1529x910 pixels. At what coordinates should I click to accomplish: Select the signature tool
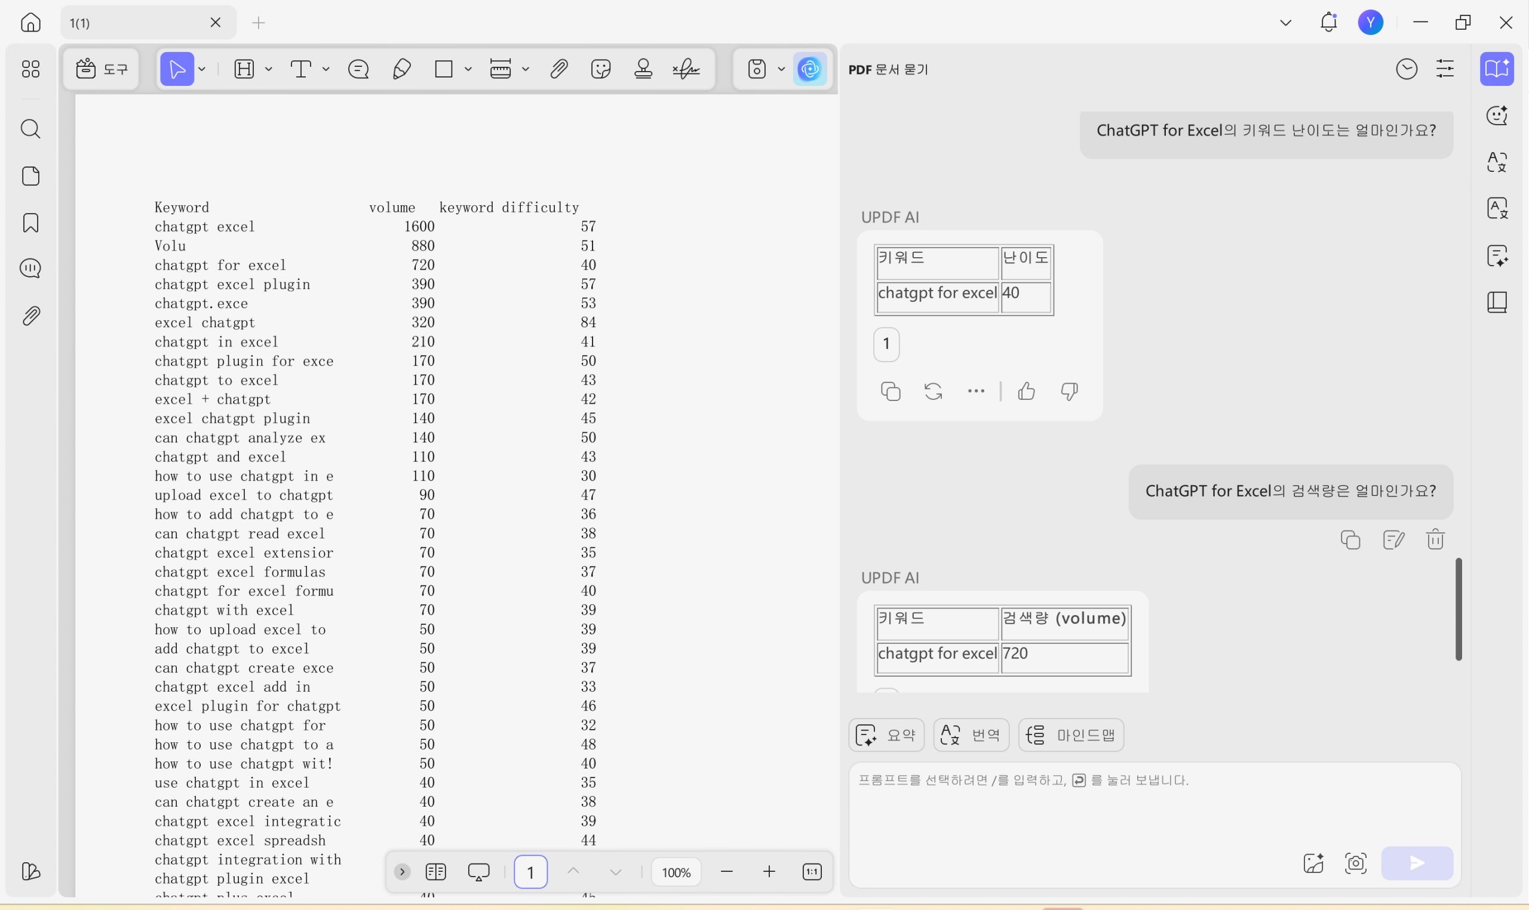pos(686,69)
